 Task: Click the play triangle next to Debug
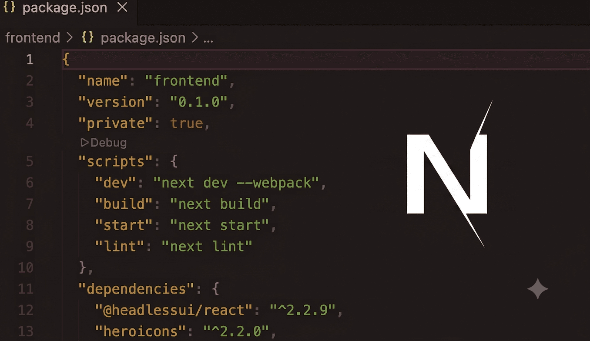[x=85, y=142]
